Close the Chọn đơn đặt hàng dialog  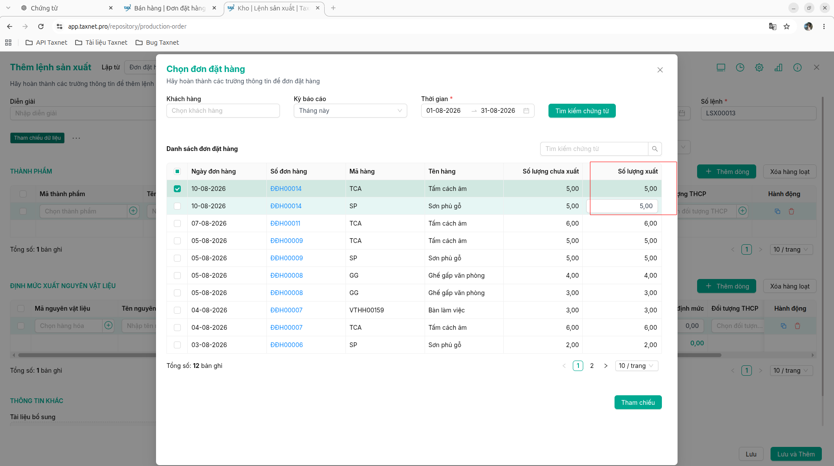tap(660, 70)
